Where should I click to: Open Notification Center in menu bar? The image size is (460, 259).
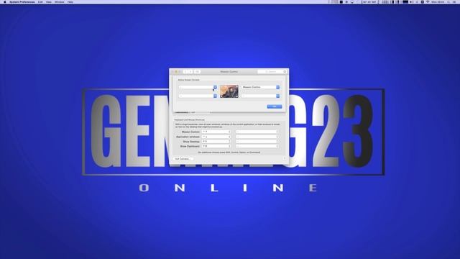(x=454, y=1)
